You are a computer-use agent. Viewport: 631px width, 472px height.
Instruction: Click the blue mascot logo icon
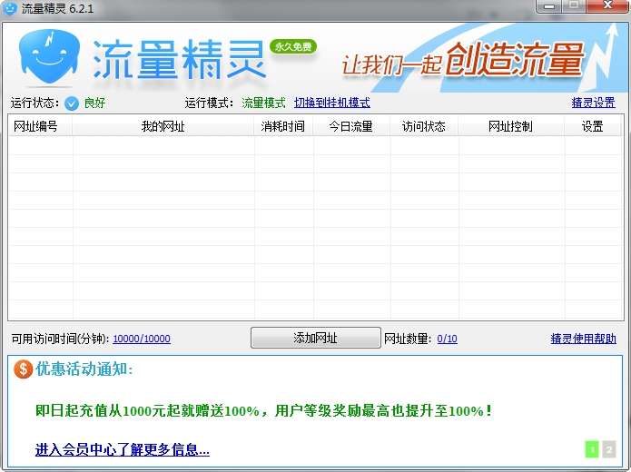(49, 57)
